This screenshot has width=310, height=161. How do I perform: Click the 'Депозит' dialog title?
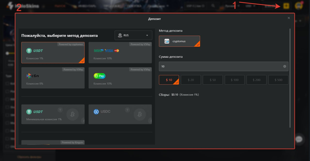pos(154,19)
